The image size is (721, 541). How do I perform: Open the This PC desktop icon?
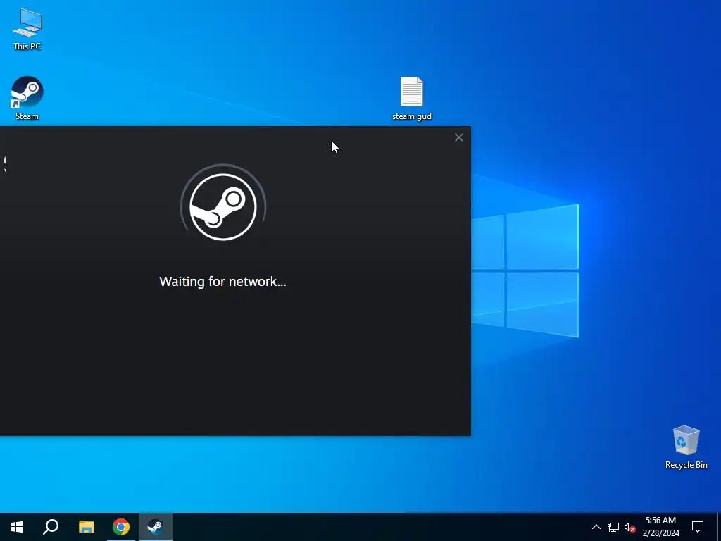tap(27, 29)
